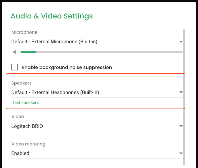Click the "Enabled" video mirroring value
This screenshot has width=198, height=168.
[x=20, y=153]
